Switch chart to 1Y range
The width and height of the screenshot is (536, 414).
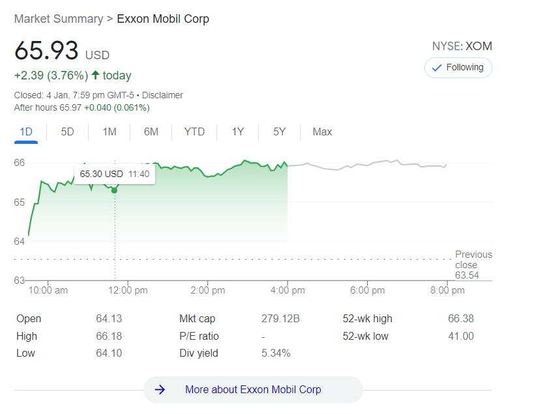click(x=238, y=131)
